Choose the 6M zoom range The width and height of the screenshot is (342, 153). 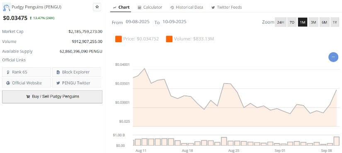click(x=324, y=22)
